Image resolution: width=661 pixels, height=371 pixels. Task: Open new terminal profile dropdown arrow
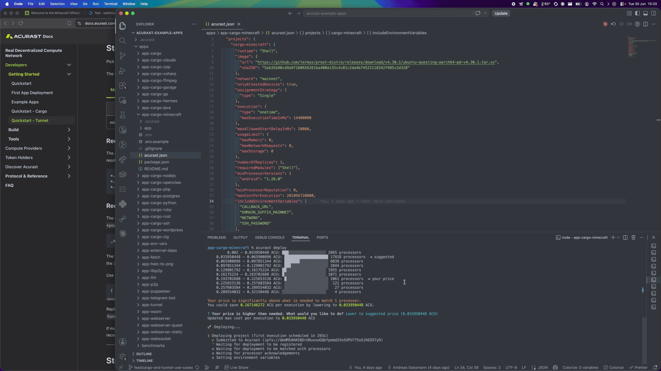[618, 237]
